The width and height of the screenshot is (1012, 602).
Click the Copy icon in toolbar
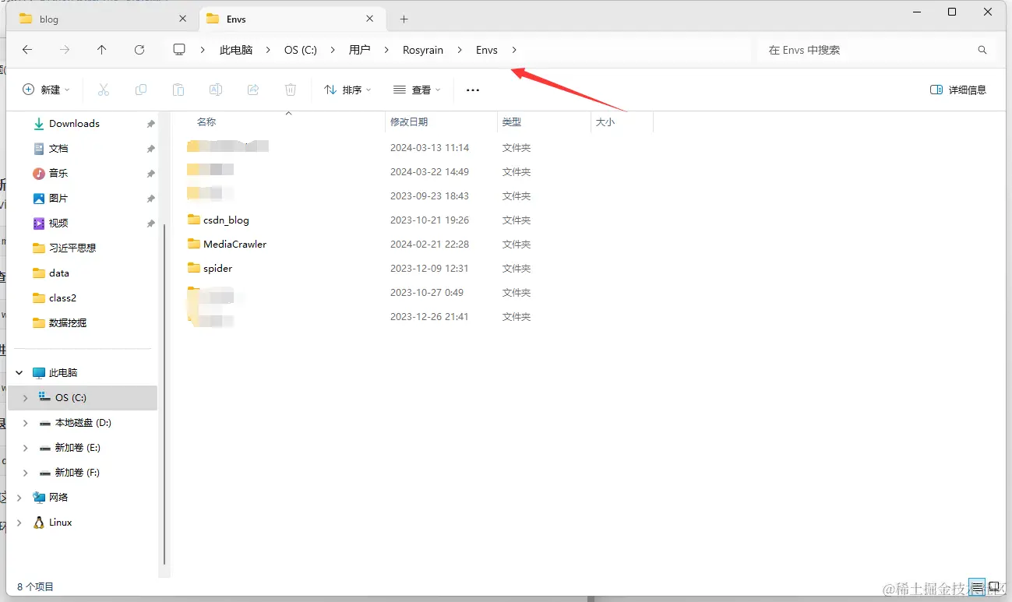pyautogui.click(x=141, y=90)
